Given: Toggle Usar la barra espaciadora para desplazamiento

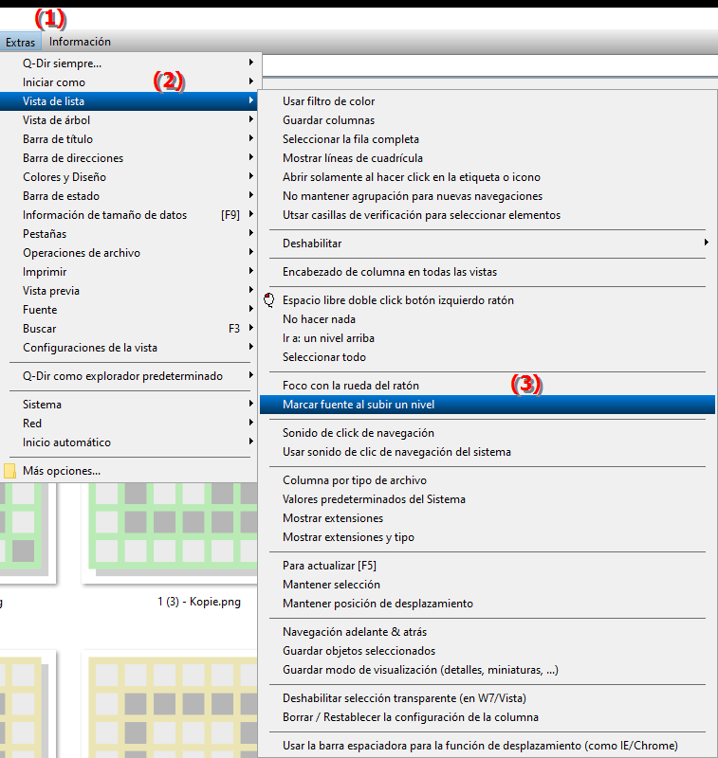Looking at the screenshot, I should click(488, 746).
